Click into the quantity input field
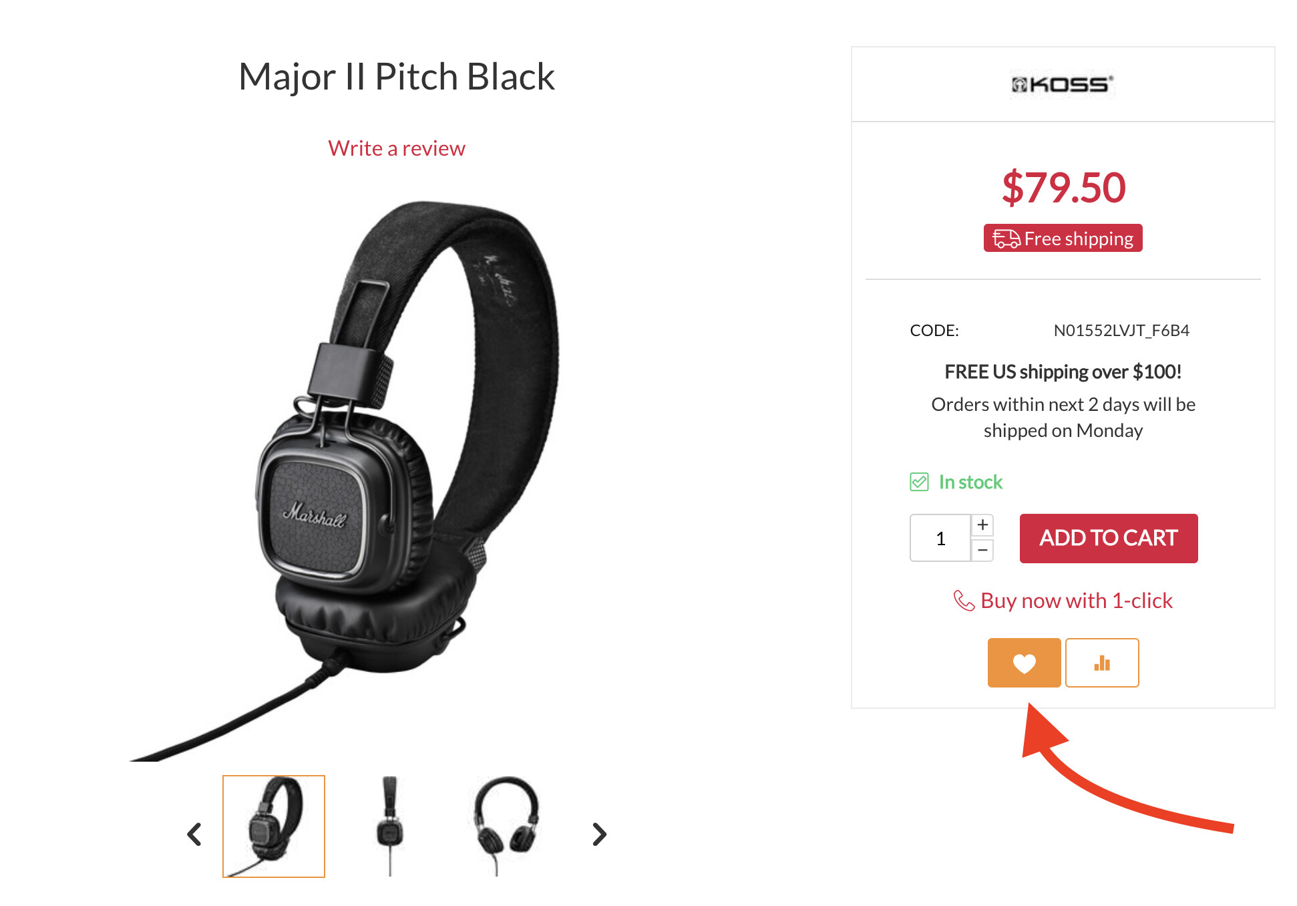 [x=940, y=538]
